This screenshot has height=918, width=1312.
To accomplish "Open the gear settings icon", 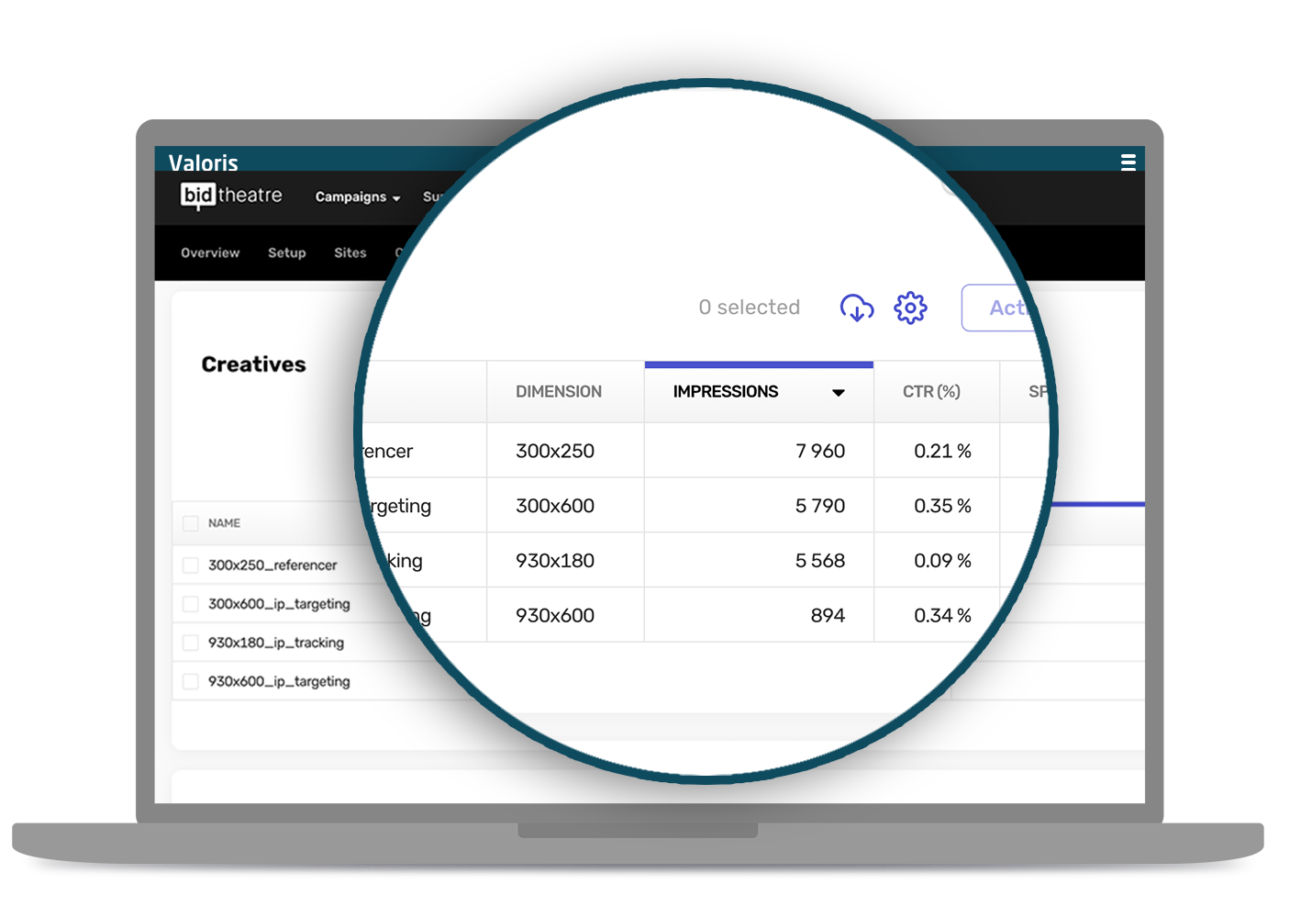I will [x=910, y=308].
